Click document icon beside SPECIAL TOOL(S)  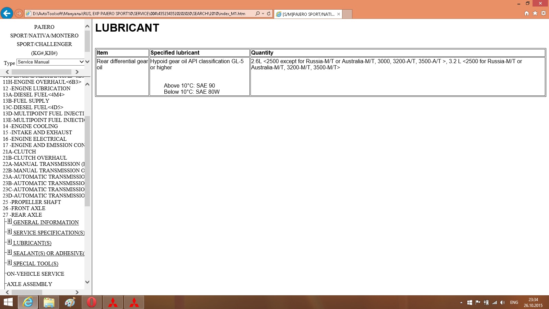[x=10, y=263]
